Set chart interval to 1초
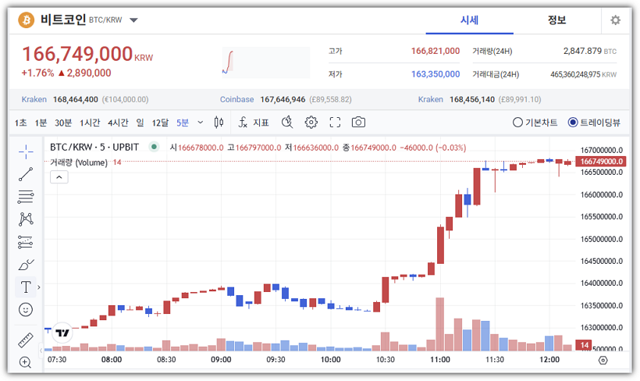This screenshot has height=381, width=640. tap(21, 123)
